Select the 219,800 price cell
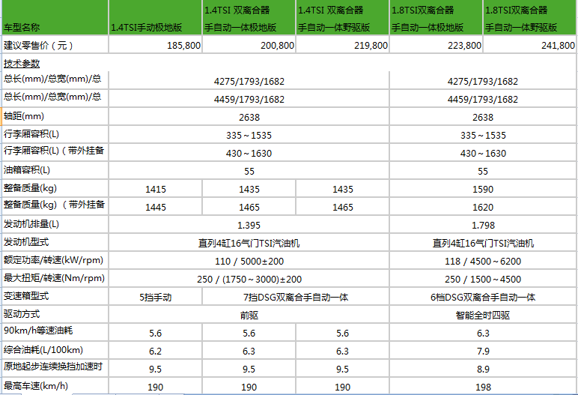This screenshot has height=395, width=578. [x=342, y=46]
